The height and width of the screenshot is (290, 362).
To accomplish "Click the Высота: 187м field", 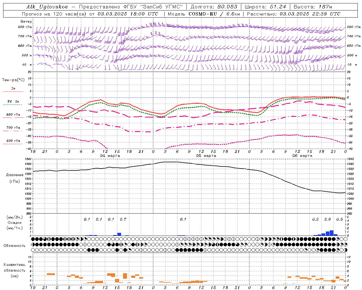I will [x=313, y=7].
